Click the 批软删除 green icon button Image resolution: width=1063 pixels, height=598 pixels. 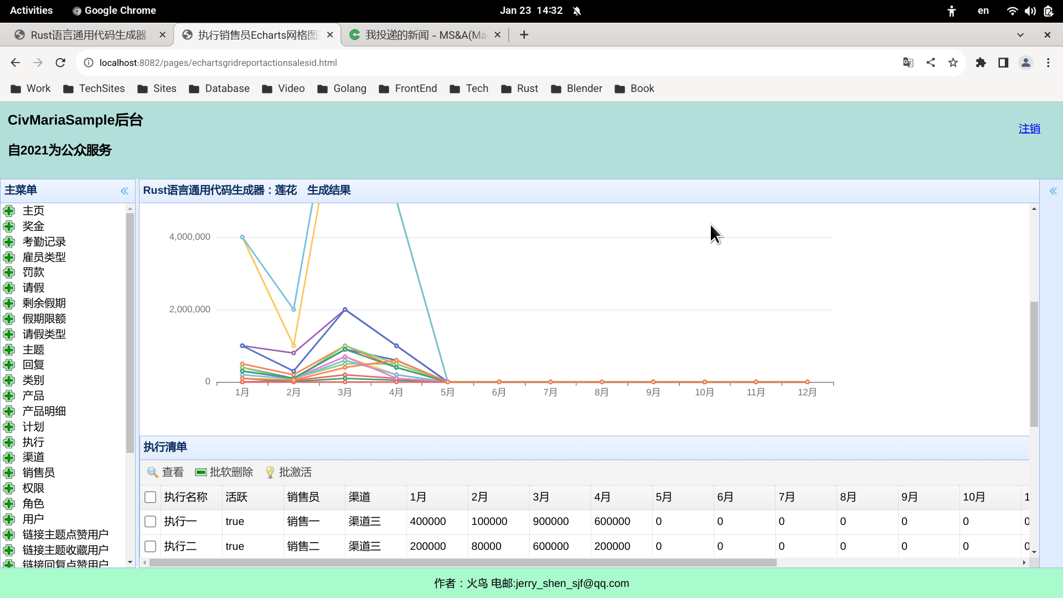point(201,472)
